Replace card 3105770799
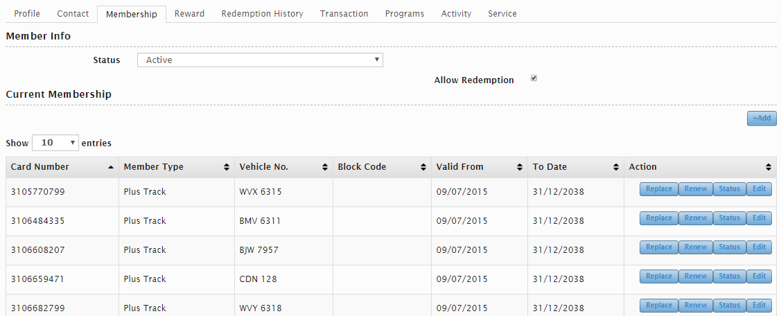Image resolution: width=781 pixels, height=316 pixels. pos(658,189)
